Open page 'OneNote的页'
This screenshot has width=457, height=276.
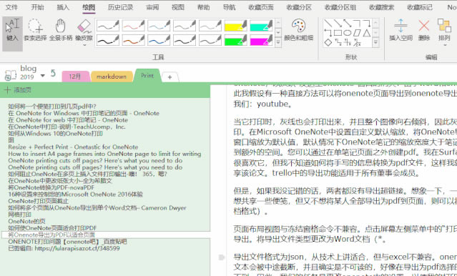click(x=26, y=221)
